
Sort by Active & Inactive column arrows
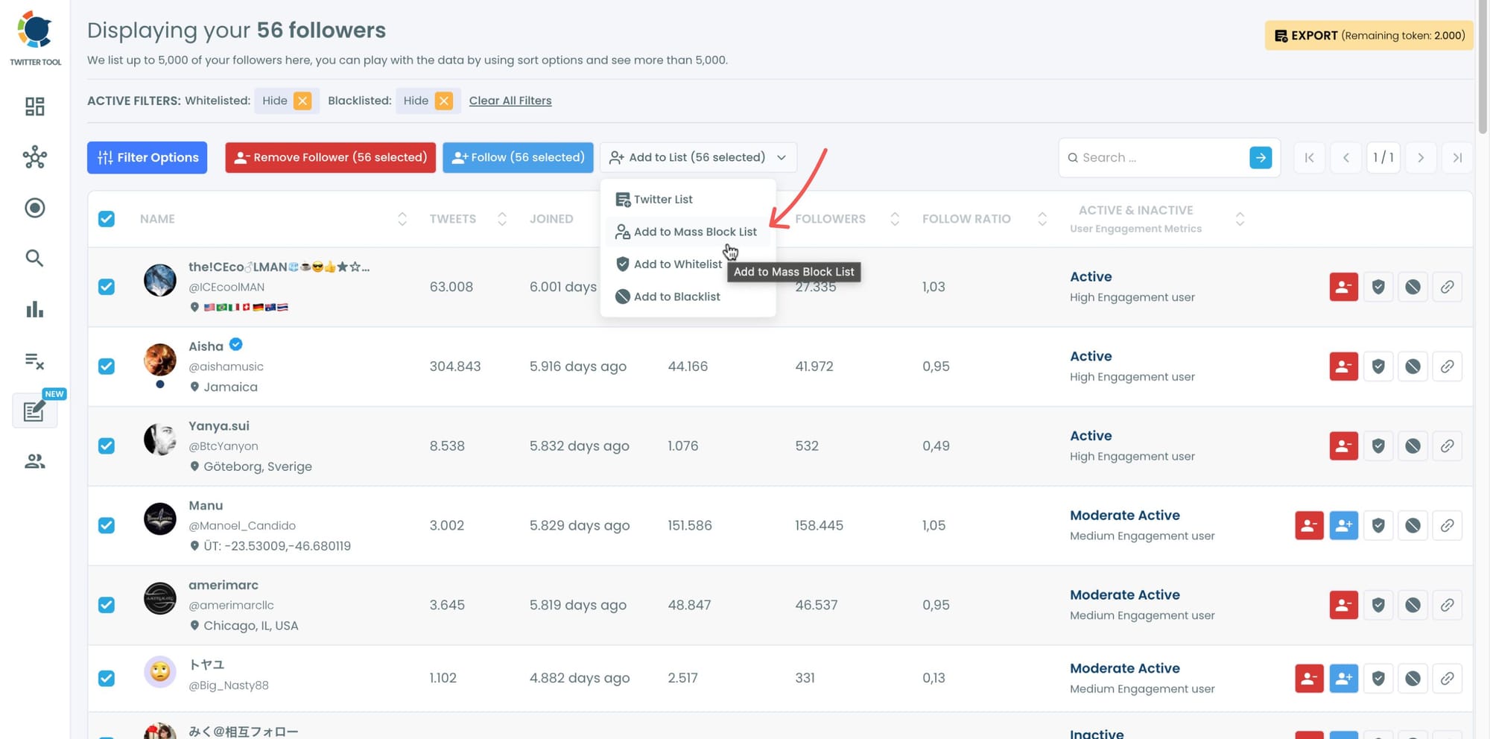[1240, 219]
